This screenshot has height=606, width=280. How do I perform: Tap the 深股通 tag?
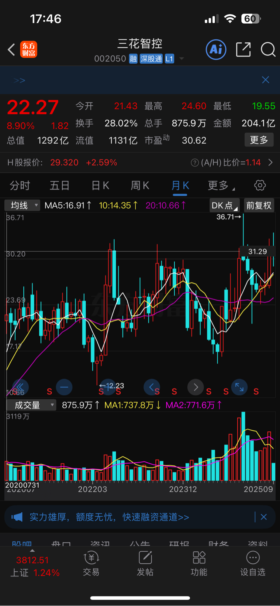click(x=151, y=59)
